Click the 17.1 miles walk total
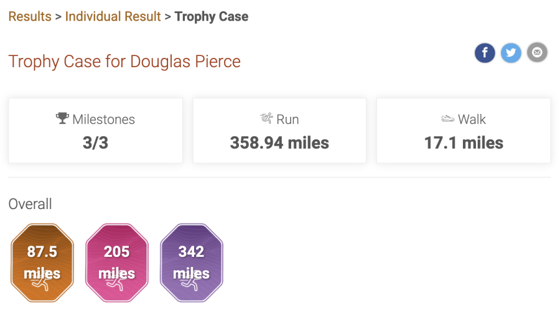The height and width of the screenshot is (336, 560). tap(464, 143)
